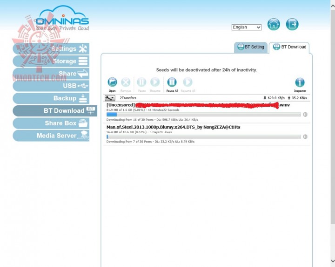Screen dimensions: 335x267
Task: Click the Home icon in the header
Action: (x=274, y=24)
